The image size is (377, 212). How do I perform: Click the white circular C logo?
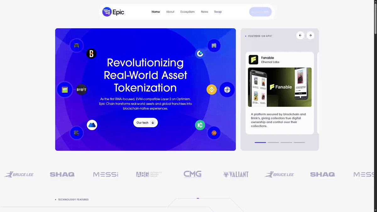click(x=200, y=54)
